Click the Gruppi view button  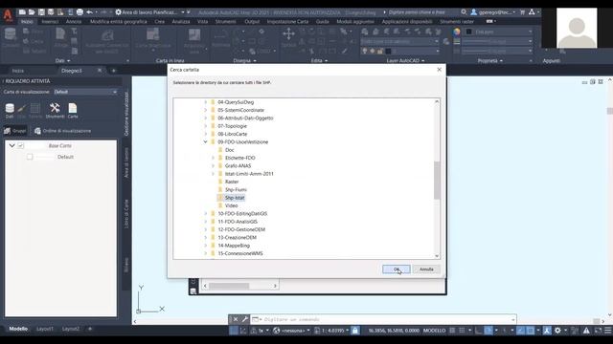click(15, 131)
